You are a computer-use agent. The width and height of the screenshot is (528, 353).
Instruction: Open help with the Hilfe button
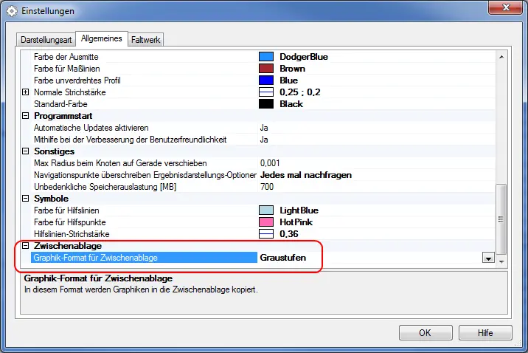[x=485, y=333]
